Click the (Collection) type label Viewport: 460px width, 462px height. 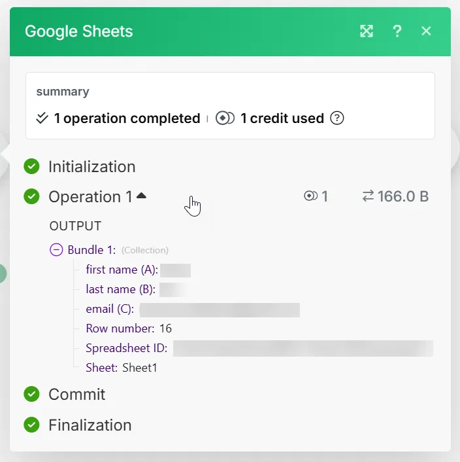pos(145,250)
